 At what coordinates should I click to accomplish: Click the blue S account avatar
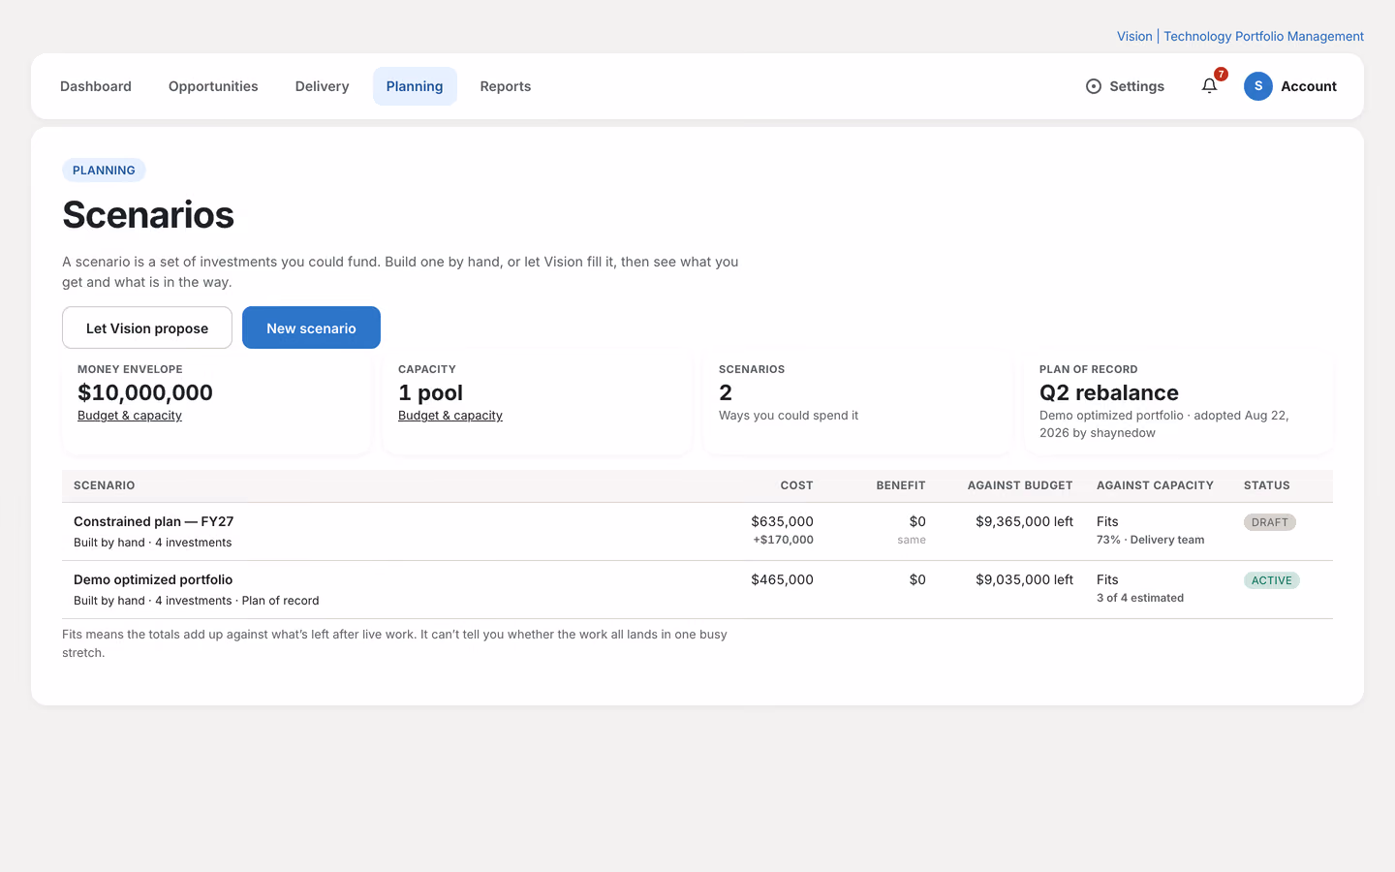tap(1258, 86)
